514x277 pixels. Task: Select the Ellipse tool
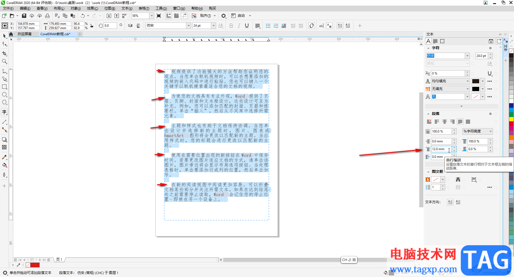(4, 95)
